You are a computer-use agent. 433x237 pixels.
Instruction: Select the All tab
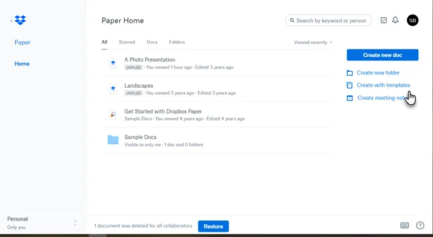click(104, 42)
